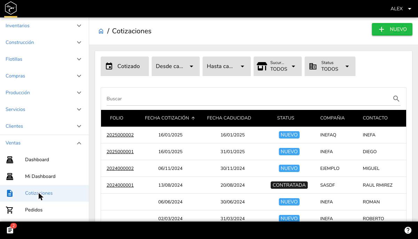Viewport: 418px width, 239px height.
Task: Click the Cotizado date filter button
Action: coord(125,66)
